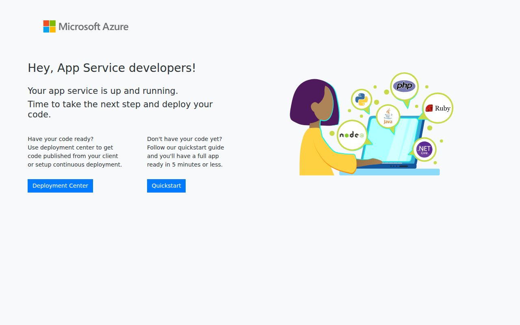This screenshot has width=520, height=325.
Task: Open the Deployment Center
Action: point(60,186)
